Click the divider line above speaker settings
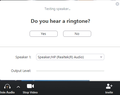The image size is (120, 95). (x=60, y=47)
